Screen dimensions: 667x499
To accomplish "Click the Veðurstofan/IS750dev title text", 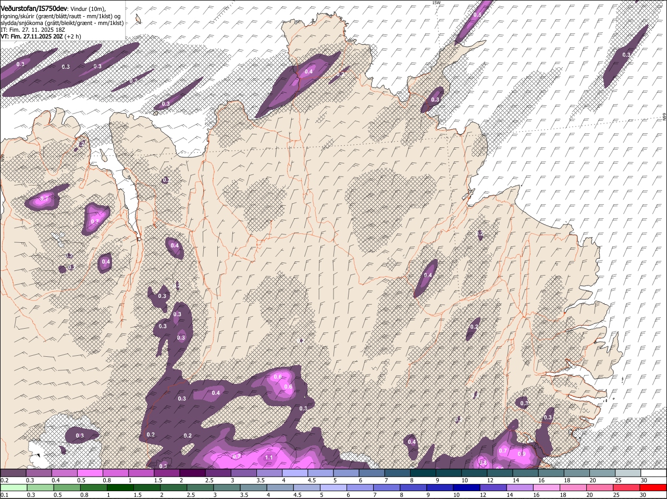I will [34, 8].
